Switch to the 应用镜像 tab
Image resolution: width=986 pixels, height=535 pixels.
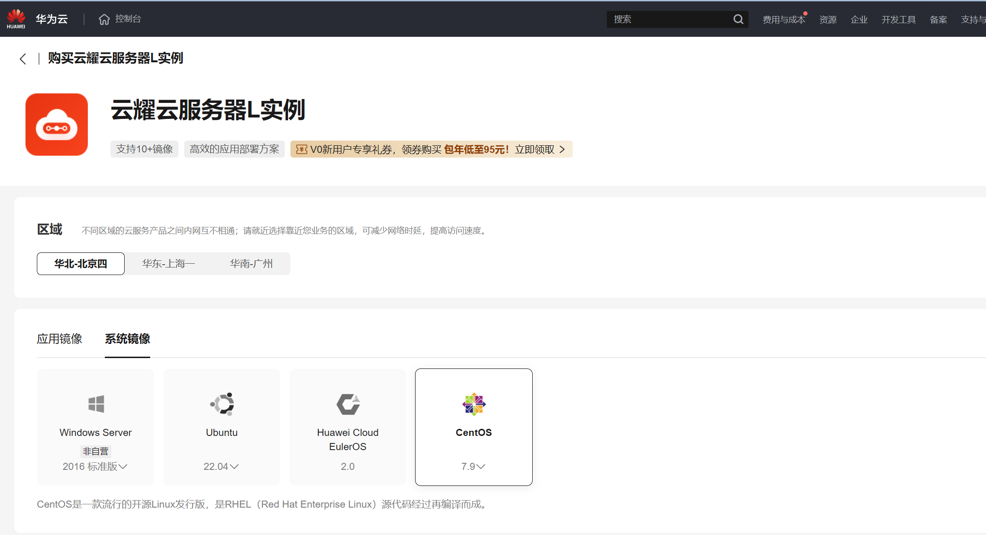coord(59,339)
